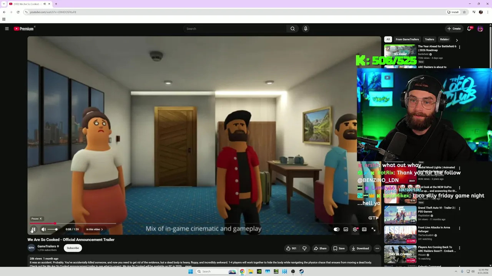Open Chrome tab search dropdown arrow
Viewport: 492px width, 276px height.
tap(3, 4)
